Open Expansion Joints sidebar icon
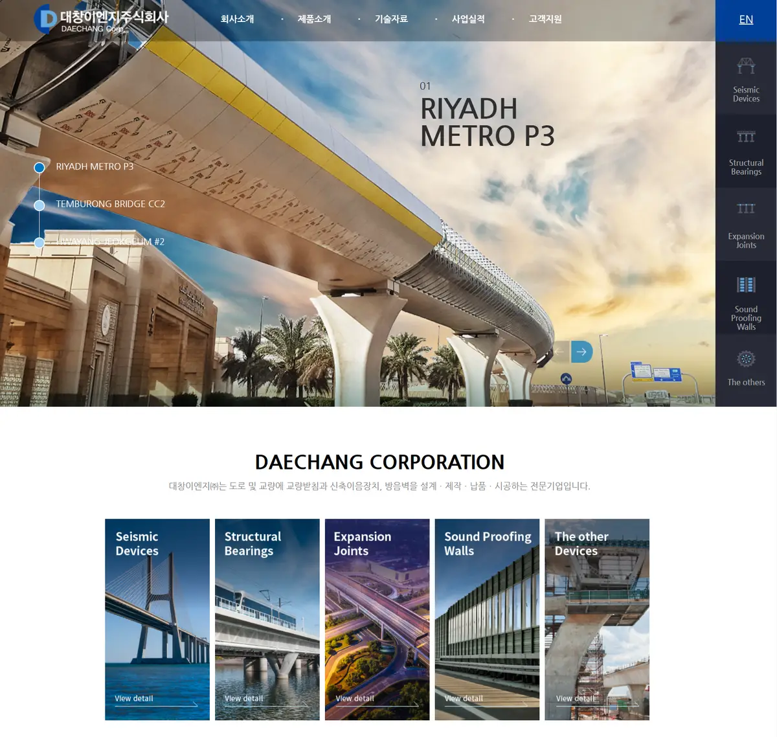The image size is (777, 737). (x=746, y=209)
